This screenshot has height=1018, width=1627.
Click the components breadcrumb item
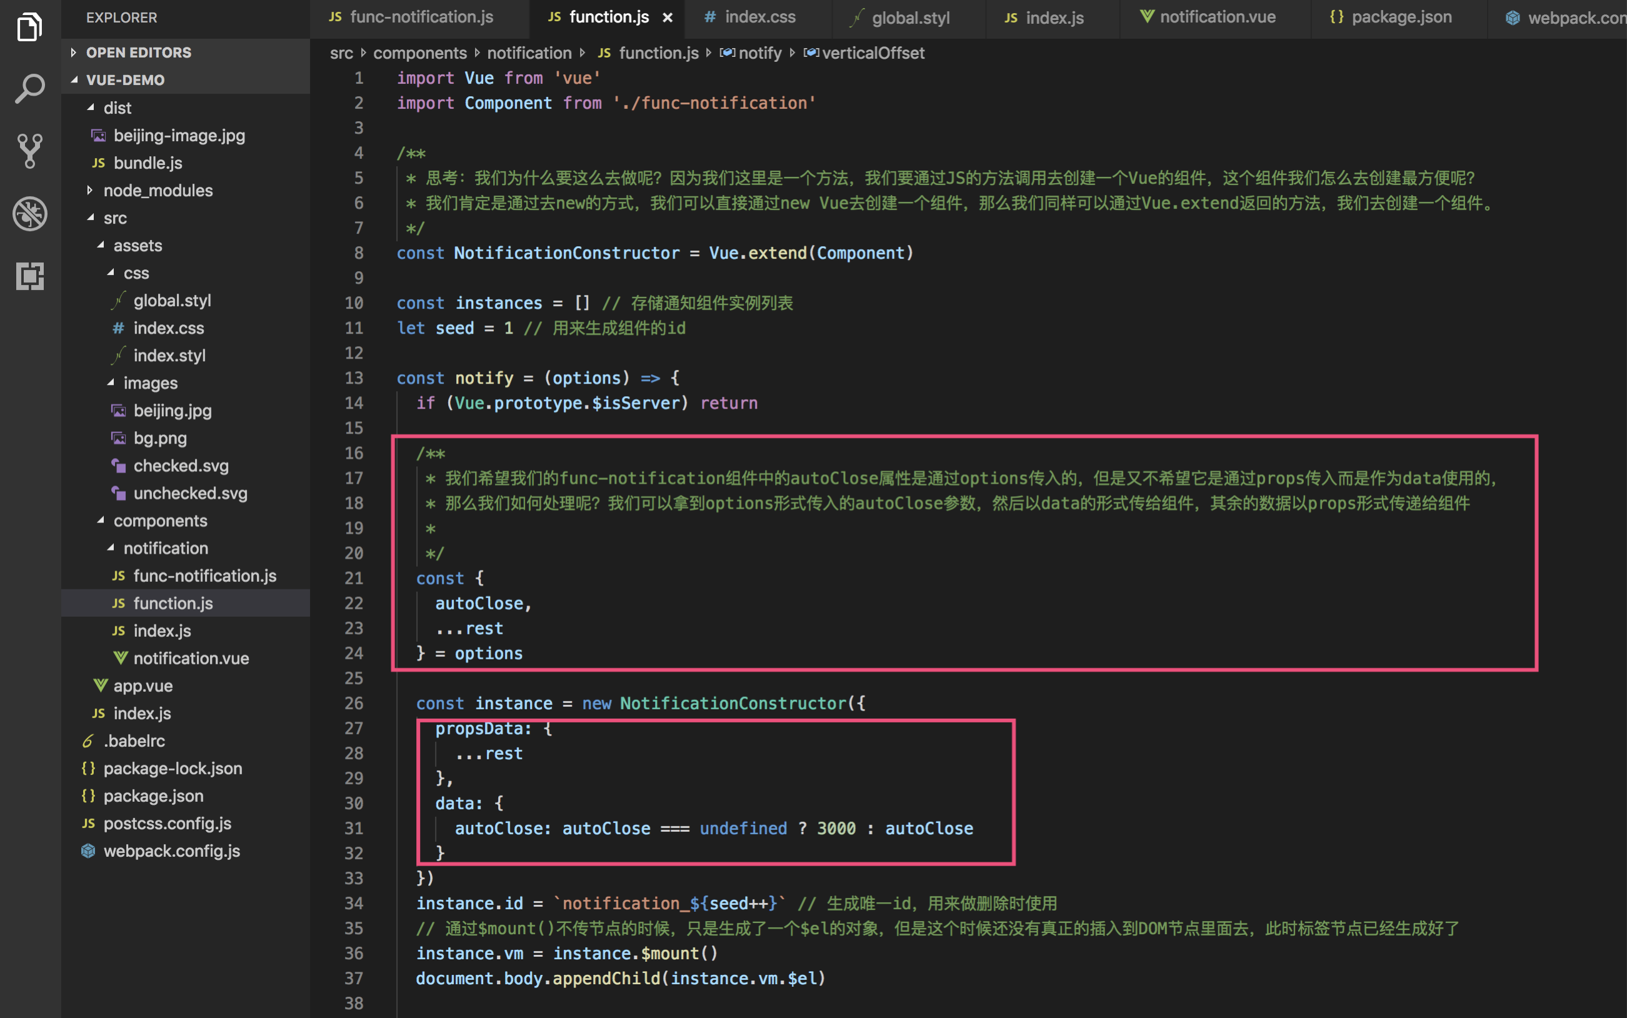pyautogui.click(x=420, y=52)
